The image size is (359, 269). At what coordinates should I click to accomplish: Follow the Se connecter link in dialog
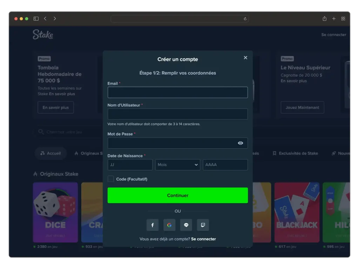pyautogui.click(x=203, y=239)
